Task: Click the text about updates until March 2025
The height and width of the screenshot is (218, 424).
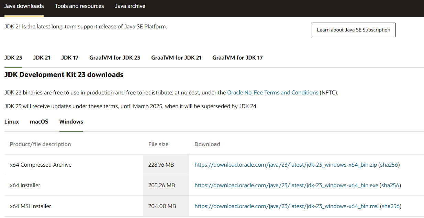Action: click(131, 106)
